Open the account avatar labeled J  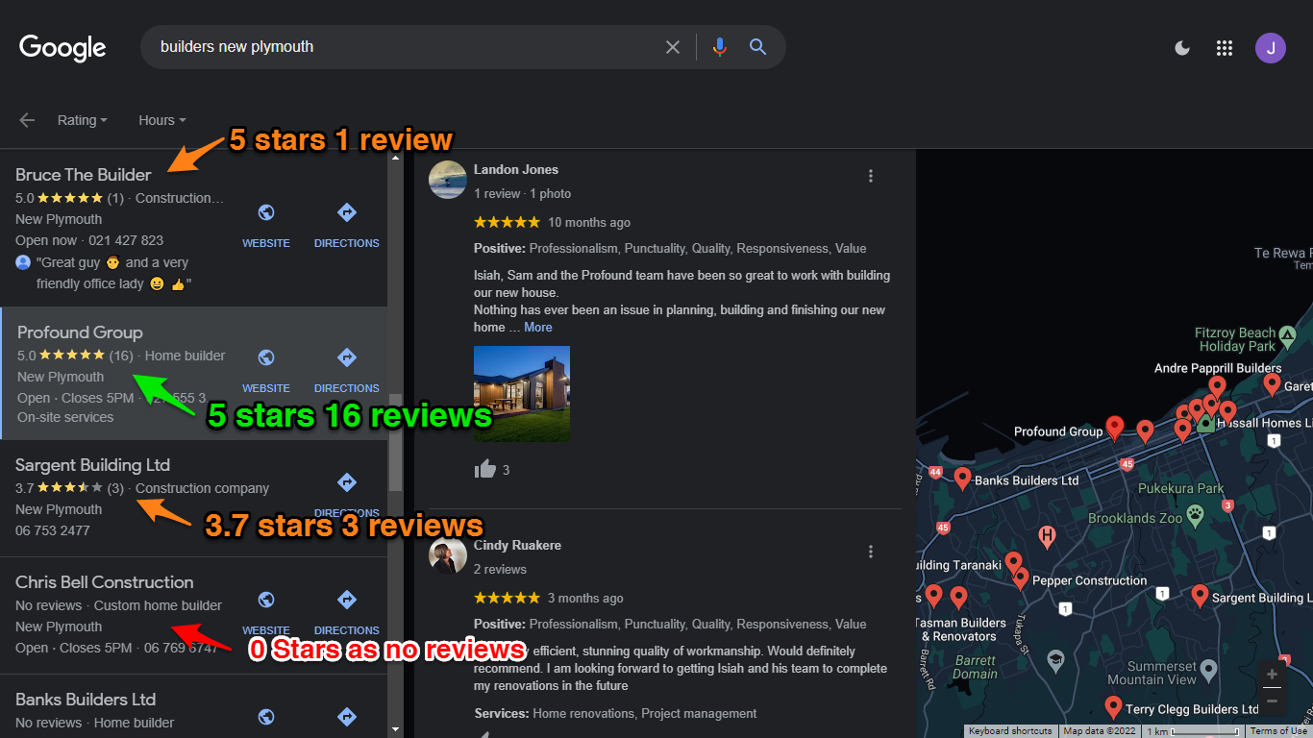click(x=1271, y=48)
